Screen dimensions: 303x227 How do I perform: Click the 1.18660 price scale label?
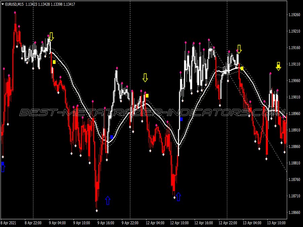[294, 213]
